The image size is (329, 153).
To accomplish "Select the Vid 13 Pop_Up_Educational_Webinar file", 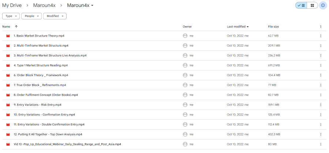I will [67, 144].
